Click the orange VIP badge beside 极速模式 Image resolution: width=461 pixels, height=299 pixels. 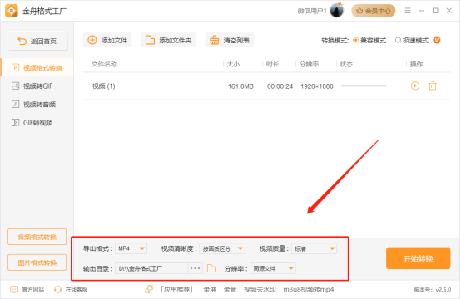tap(437, 40)
